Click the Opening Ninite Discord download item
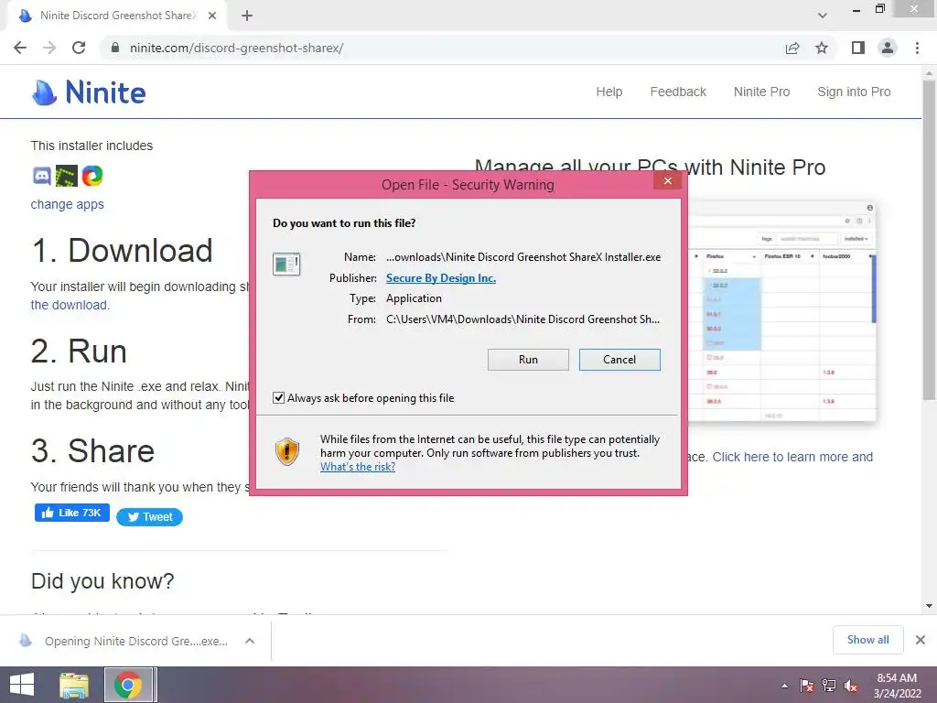937x703 pixels. pyautogui.click(x=135, y=641)
